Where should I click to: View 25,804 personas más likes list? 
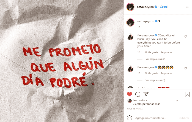tap(146, 104)
